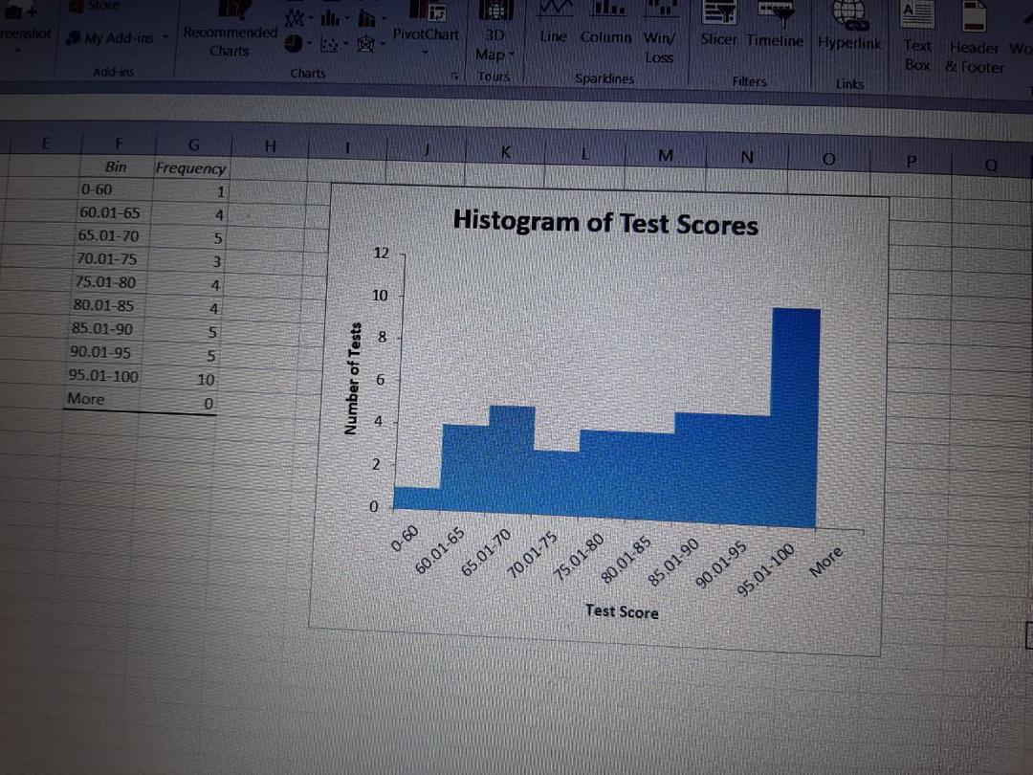
Task: Select column K header
Action: pos(505,152)
